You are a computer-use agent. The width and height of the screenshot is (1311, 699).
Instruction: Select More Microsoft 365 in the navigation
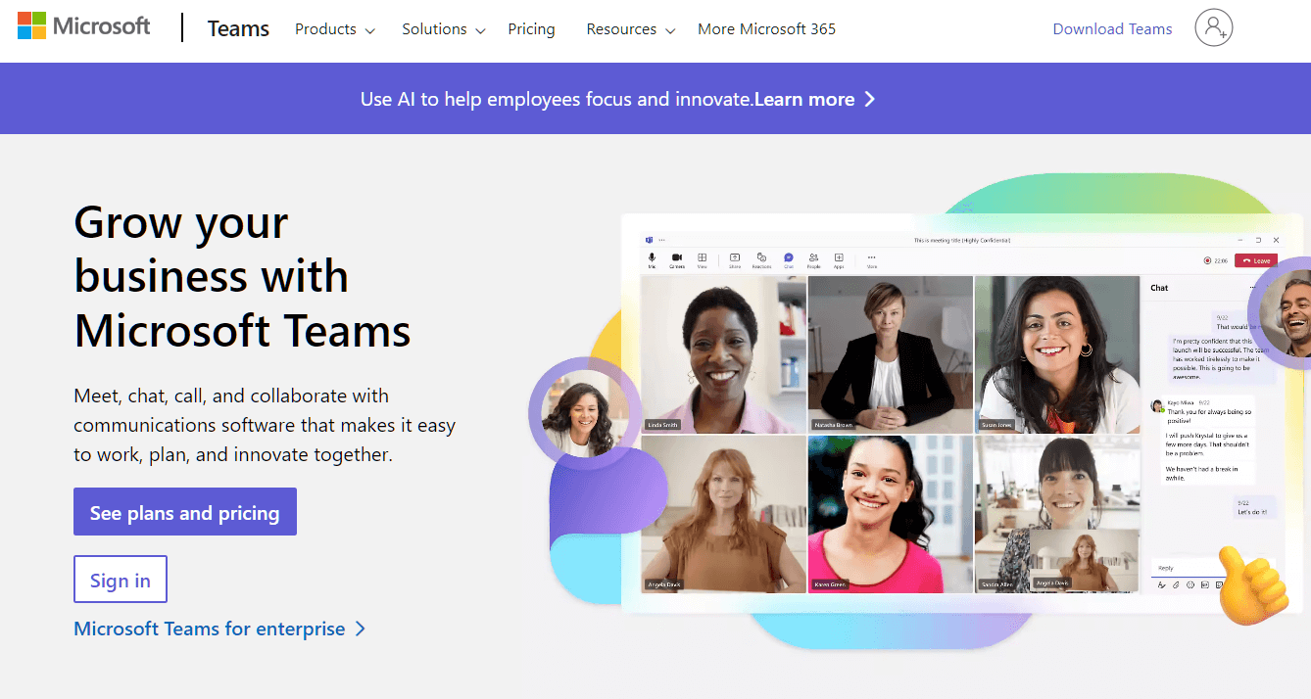766,29
